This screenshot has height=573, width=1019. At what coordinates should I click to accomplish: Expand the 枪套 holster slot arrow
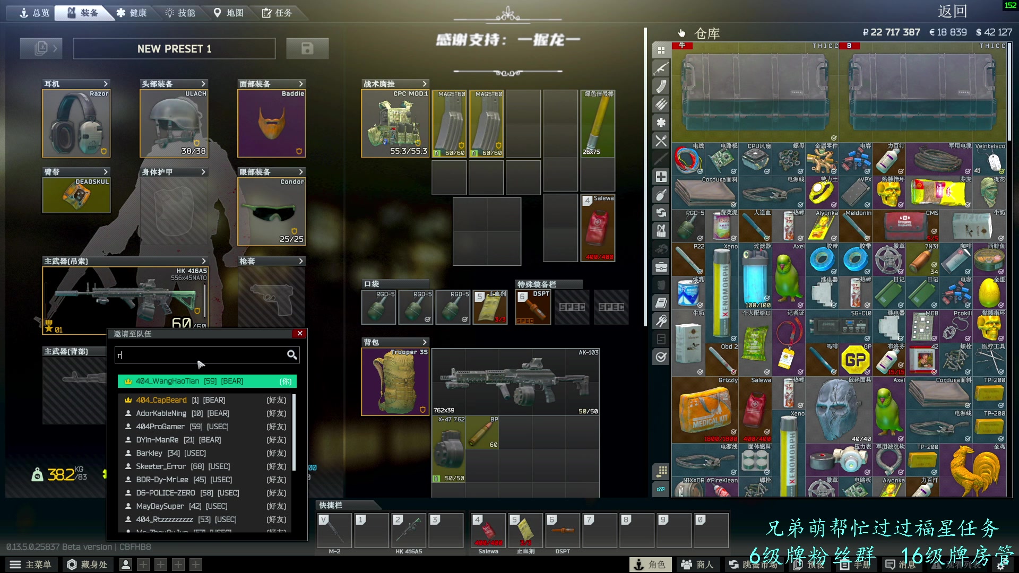pos(301,261)
